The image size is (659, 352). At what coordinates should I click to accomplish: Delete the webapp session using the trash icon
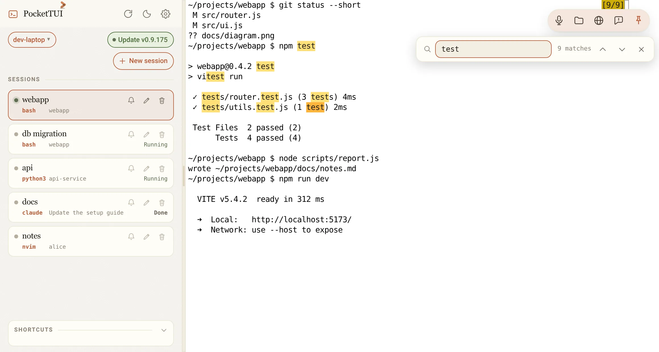pyautogui.click(x=162, y=100)
